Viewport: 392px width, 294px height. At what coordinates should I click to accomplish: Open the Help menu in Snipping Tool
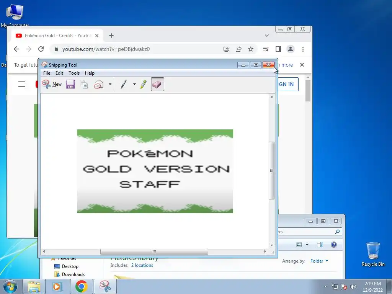click(90, 73)
